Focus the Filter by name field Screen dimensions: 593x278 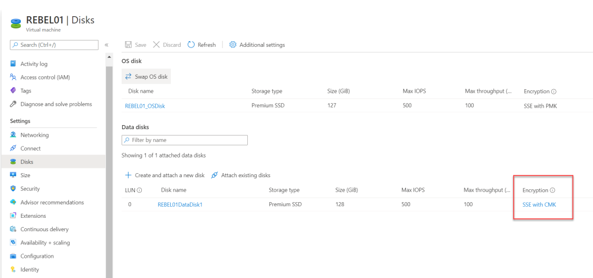184,140
